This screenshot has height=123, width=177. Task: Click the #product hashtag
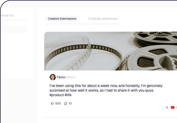point(56,95)
